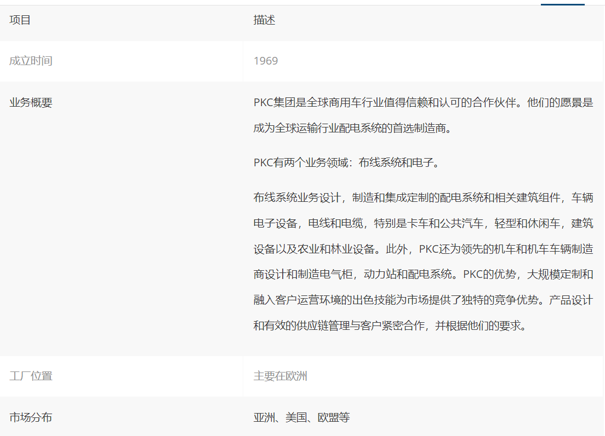
Task: Click the line ending with 首选制造商
Action: (x=352, y=129)
